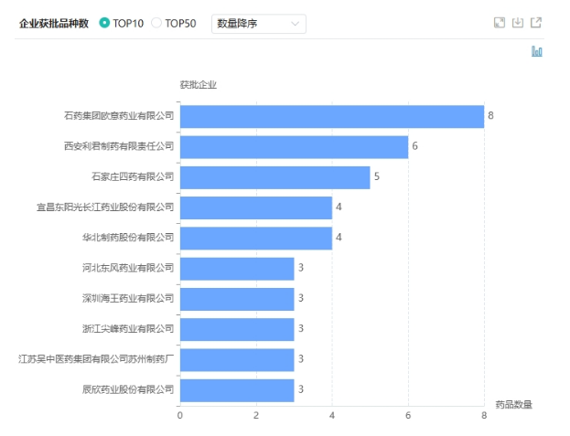Click the bar for 辰欣药业股份有限公司
The width and height of the screenshot is (570, 436).
tap(237, 390)
